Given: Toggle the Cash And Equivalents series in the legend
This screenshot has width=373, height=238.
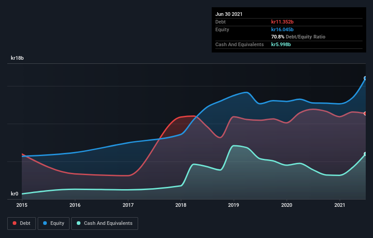Looking at the screenshot, I should click(x=104, y=224).
